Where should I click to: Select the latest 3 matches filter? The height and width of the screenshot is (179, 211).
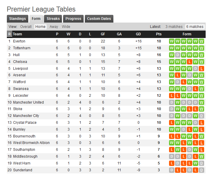click(x=174, y=27)
